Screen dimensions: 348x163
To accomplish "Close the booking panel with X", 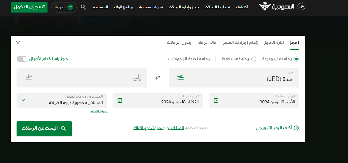I will [18, 43].
